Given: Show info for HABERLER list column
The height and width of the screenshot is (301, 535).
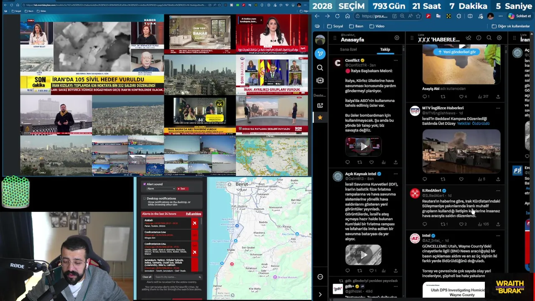Looking at the screenshot, I should (x=479, y=38).
